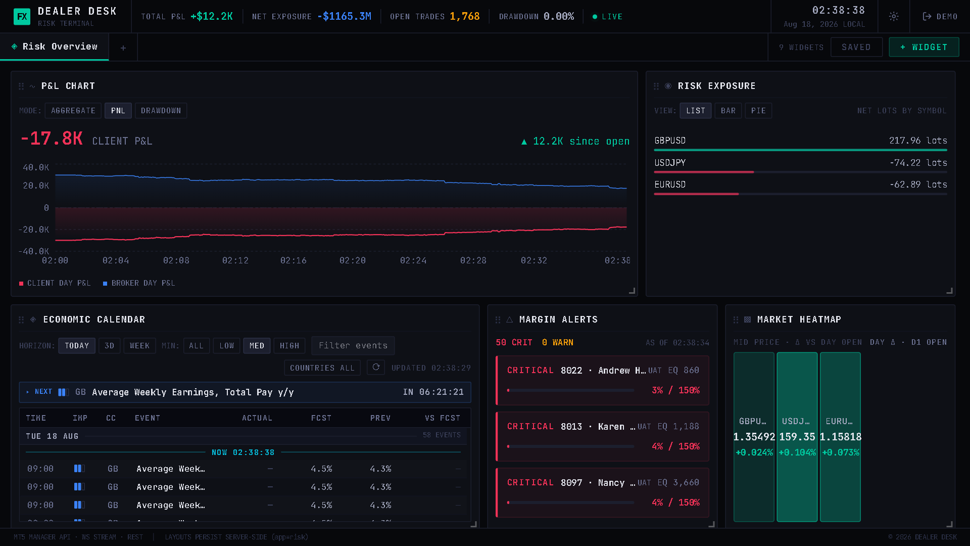Click the Risk Exposure target icon
The width and height of the screenshot is (970, 546).
[668, 86]
